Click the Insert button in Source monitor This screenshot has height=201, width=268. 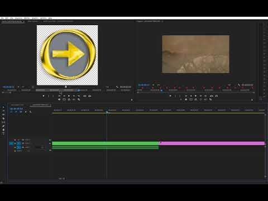85,96
